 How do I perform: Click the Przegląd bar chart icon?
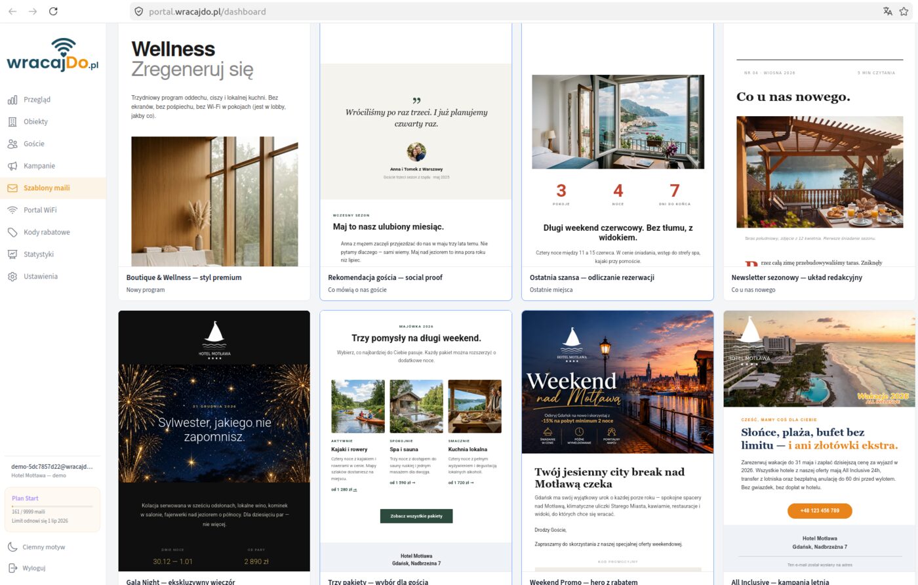point(12,100)
